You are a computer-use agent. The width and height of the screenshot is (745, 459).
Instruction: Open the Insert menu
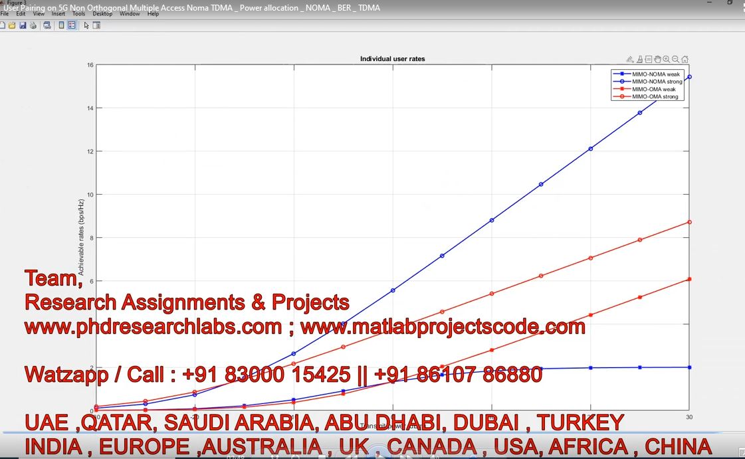click(x=58, y=14)
